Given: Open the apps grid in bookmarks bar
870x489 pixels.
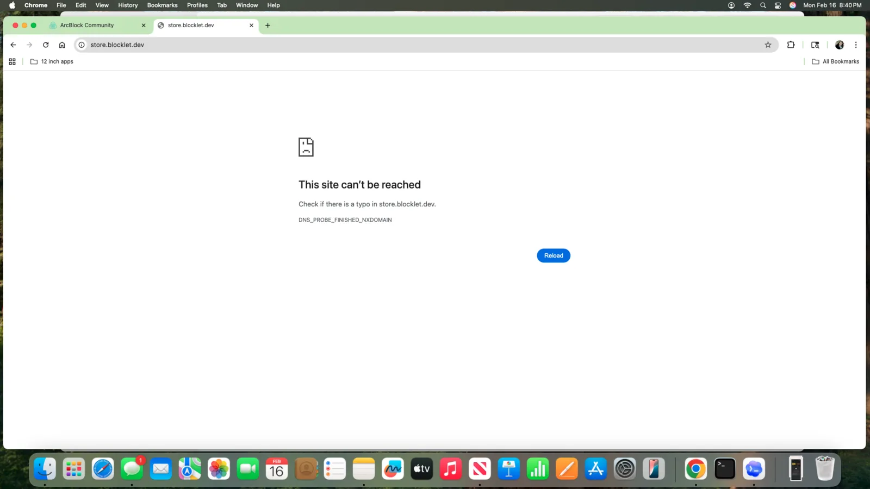Looking at the screenshot, I should (x=12, y=61).
